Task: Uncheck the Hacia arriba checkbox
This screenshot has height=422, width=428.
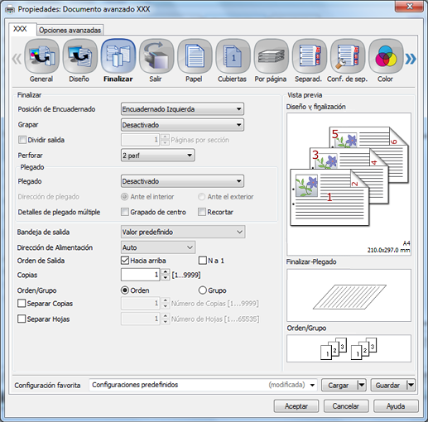Action: pyautogui.click(x=125, y=261)
